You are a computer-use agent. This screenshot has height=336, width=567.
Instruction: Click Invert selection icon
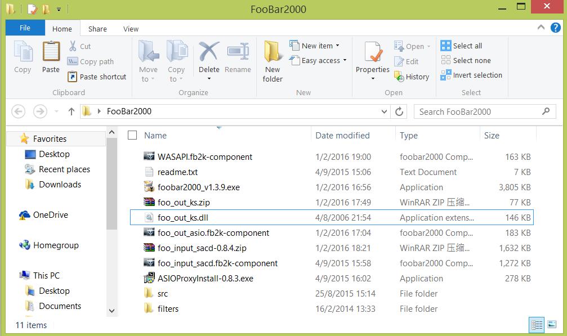click(x=445, y=75)
